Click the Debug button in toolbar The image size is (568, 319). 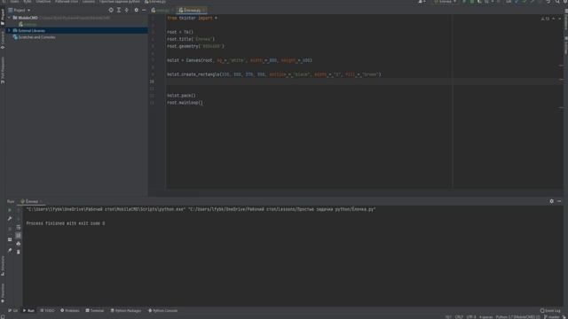pos(472,2)
